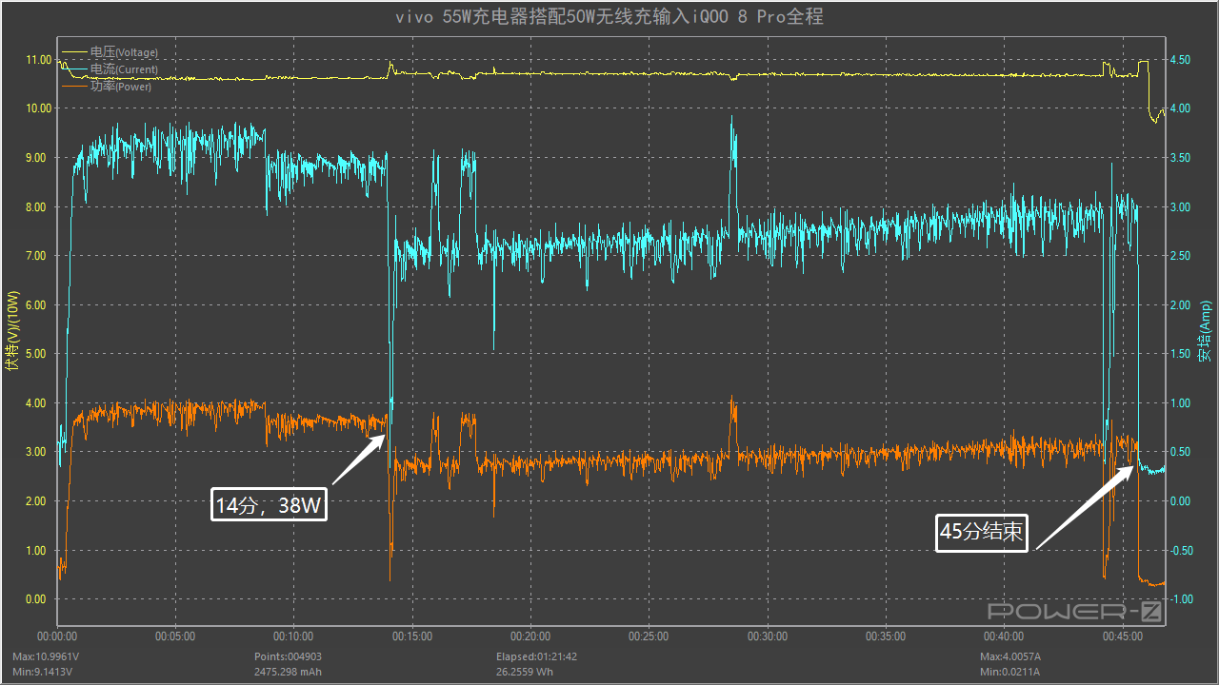Select the "45分结束" annotation box

981,533
